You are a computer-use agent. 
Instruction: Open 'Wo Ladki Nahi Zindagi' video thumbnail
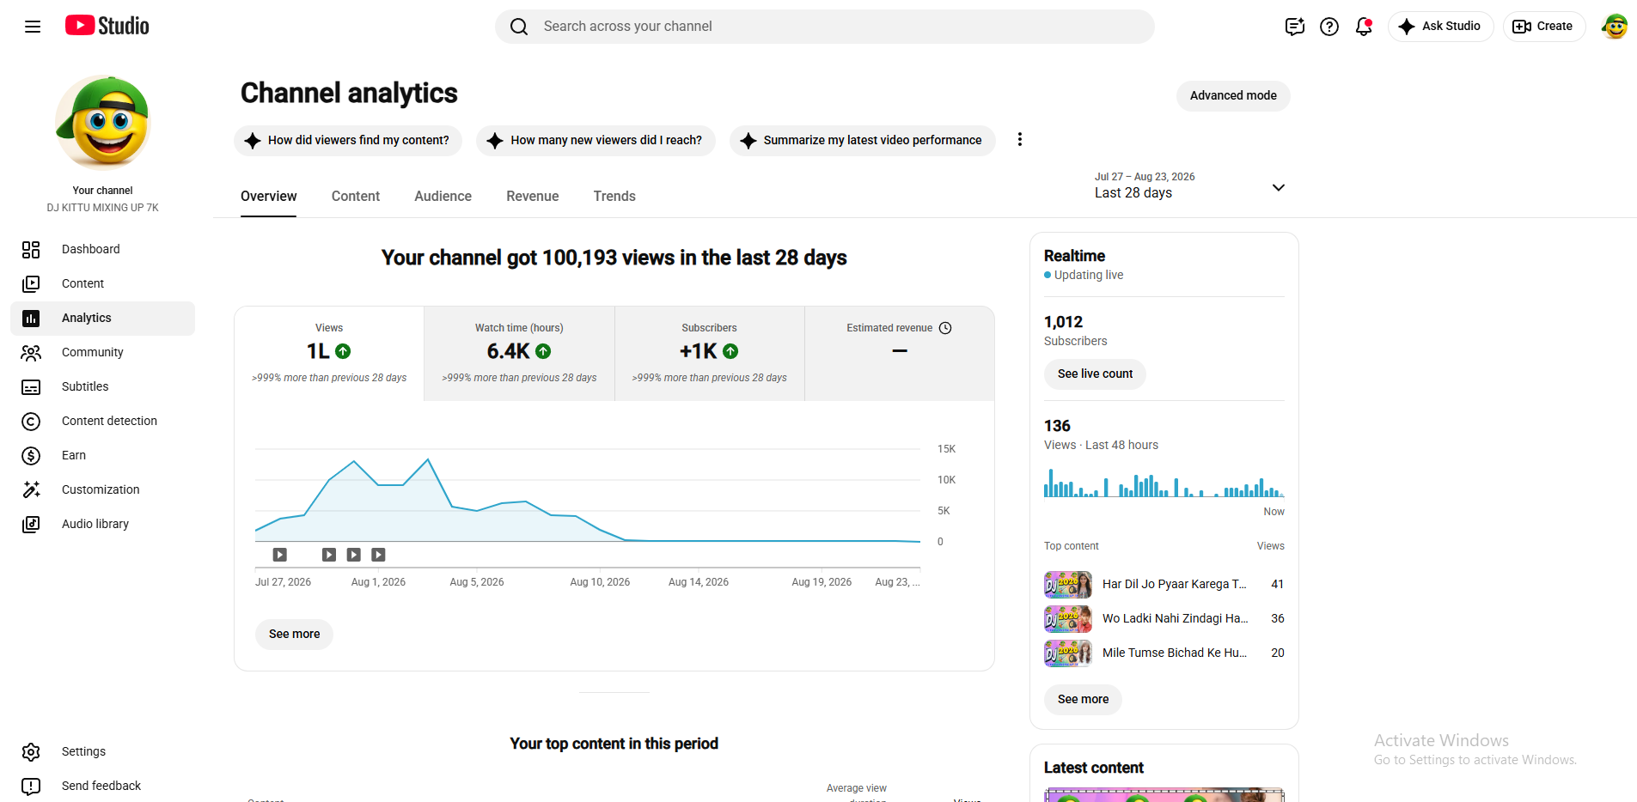pyautogui.click(x=1068, y=619)
